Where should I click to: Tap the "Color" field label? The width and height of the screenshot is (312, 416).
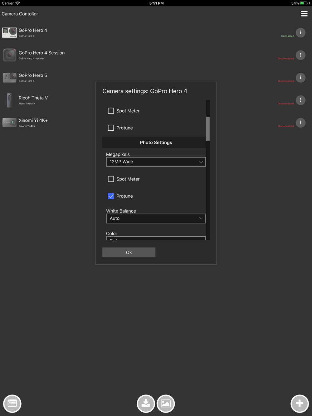pyautogui.click(x=112, y=234)
